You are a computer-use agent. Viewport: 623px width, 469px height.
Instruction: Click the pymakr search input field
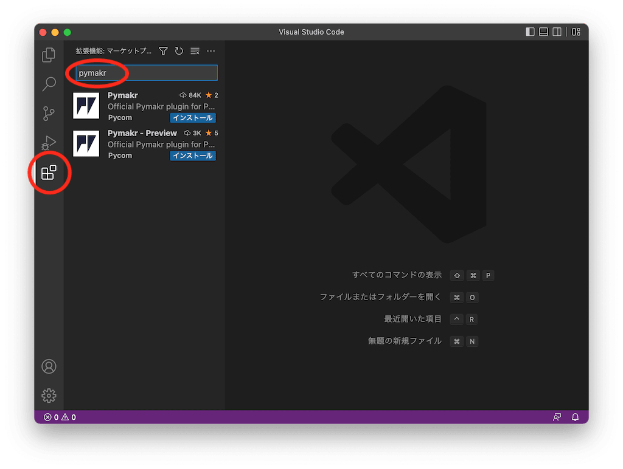[147, 73]
